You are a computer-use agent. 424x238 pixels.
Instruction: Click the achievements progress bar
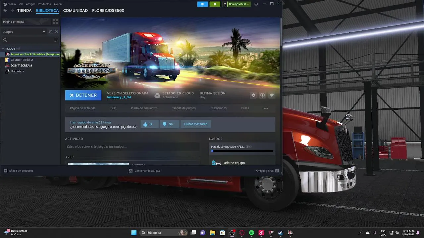pos(242,151)
